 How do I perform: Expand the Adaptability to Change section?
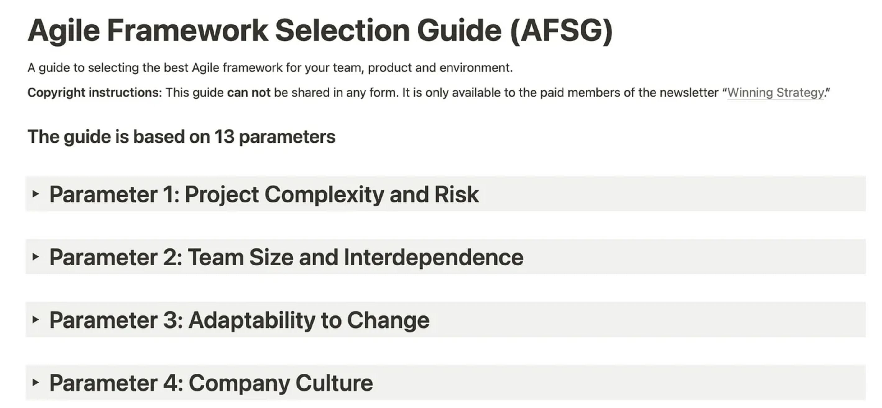(x=240, y=320)
